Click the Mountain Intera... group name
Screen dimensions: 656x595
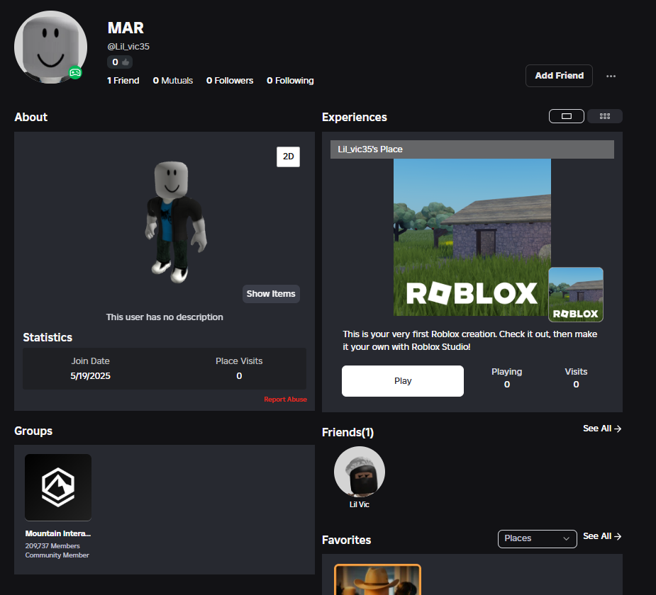57,533
